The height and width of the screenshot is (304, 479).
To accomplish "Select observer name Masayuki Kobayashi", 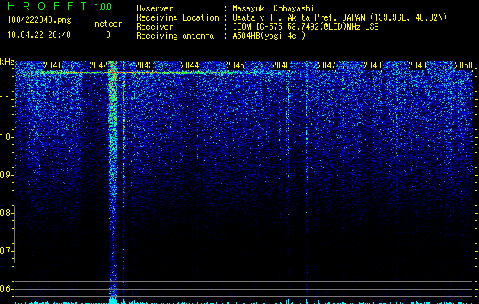I will pos(273,8).
